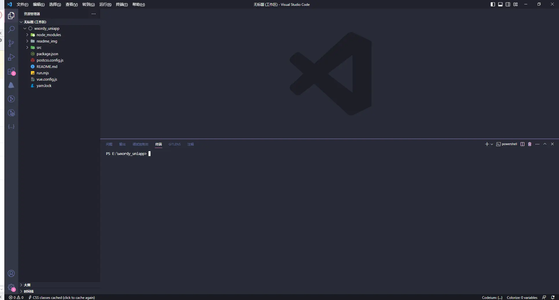Open postcss.config.js file
This screenshot has height=300, width=559.
coord(59,60)
